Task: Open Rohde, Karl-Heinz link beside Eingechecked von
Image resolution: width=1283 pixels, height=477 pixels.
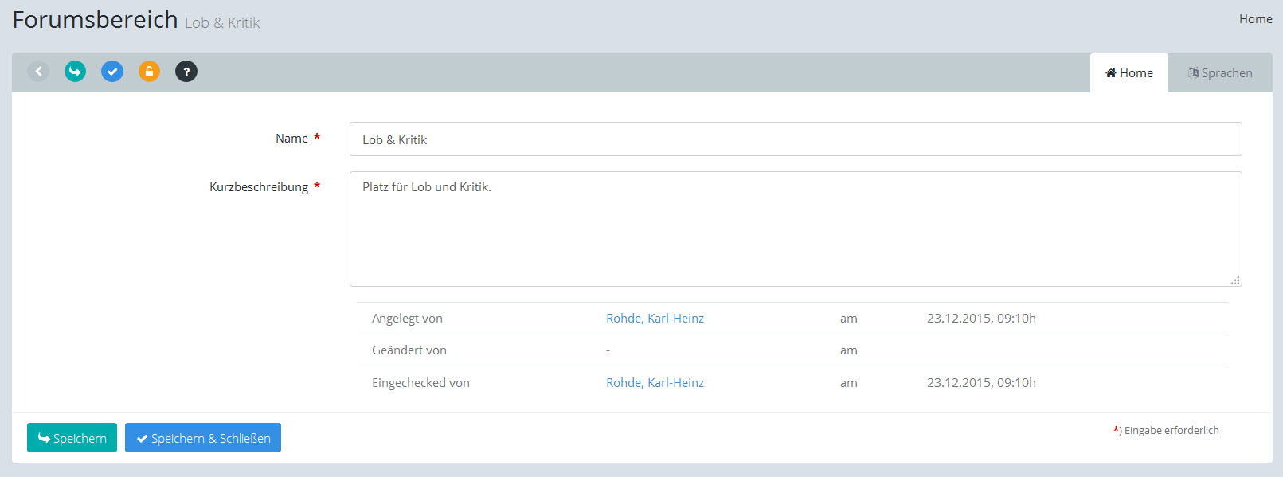Action: [655, 383]
